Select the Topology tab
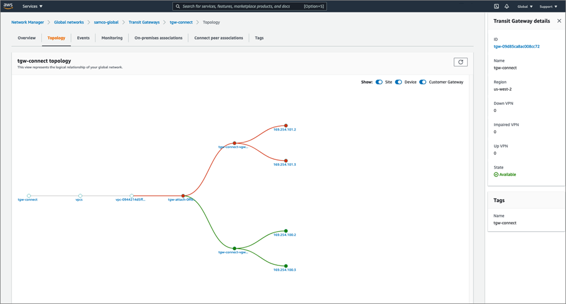The height and width of the screenshot is (304, 566). (x=56, y=38)
